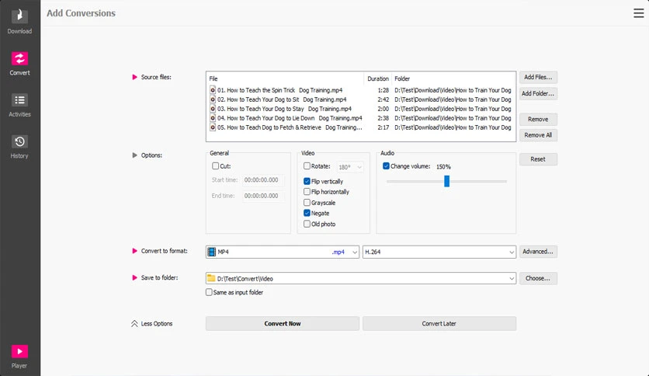This screenshot has height=376, width=649.
Task: Click Remove All button
Action: pos(538,135)
